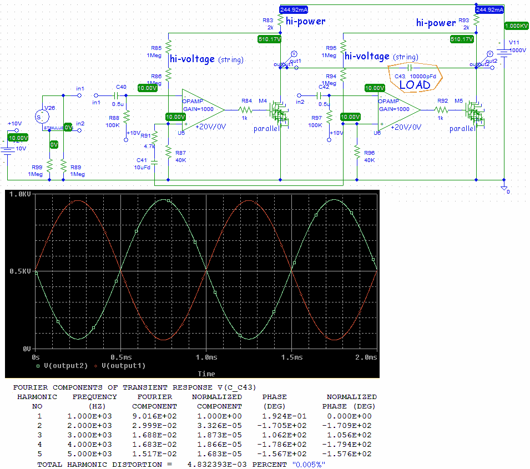Click the 1.0KV y-axis label
The height and width of the screenshot is (469, 530).
(x=20, y=194)
